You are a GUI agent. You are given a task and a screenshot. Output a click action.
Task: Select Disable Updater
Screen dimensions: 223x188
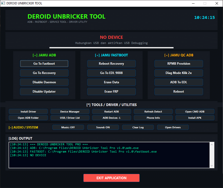click(x=44, y=92)
